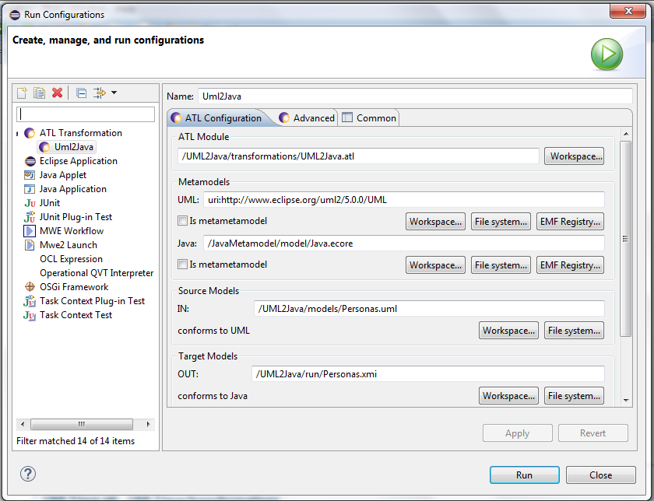Select the Uml2Java configuration entry
This screenshot has height=501, width=654.
tap(67, 147)
